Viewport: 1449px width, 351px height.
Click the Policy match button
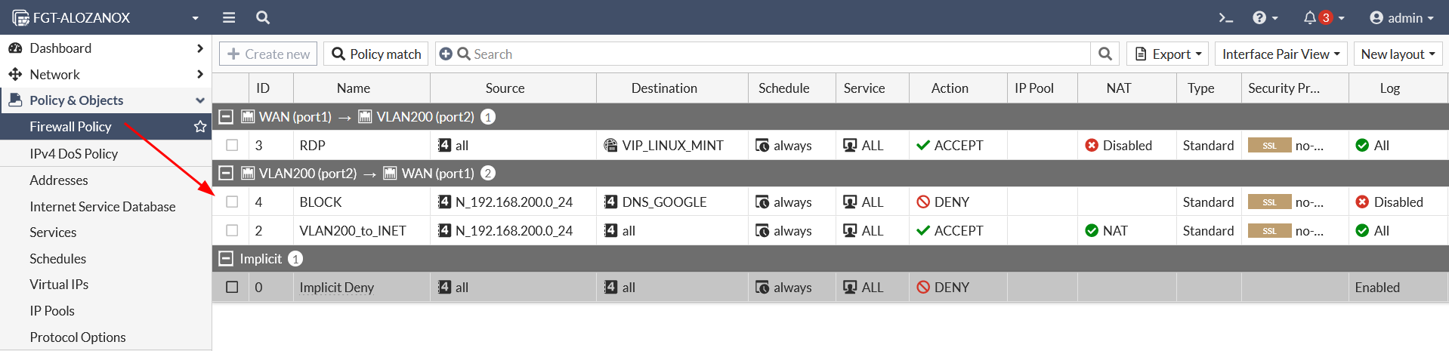(376, 54)
